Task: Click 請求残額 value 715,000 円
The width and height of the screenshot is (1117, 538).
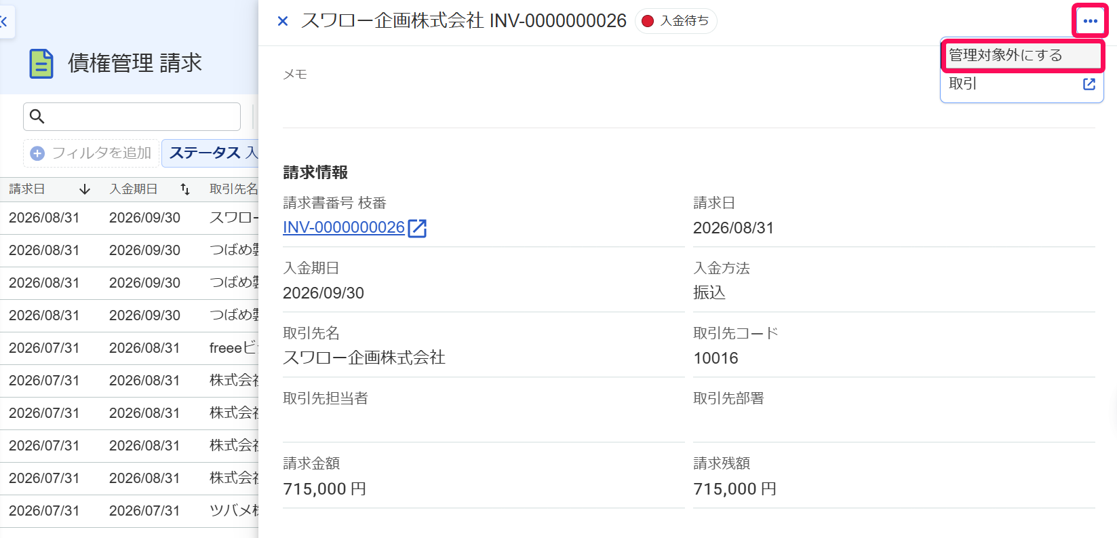Action: (734, 489)
